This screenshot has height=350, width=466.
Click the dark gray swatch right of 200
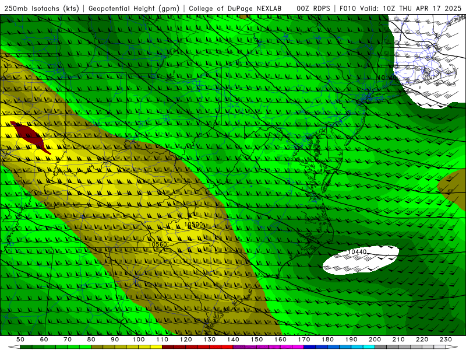coord(381,347)
